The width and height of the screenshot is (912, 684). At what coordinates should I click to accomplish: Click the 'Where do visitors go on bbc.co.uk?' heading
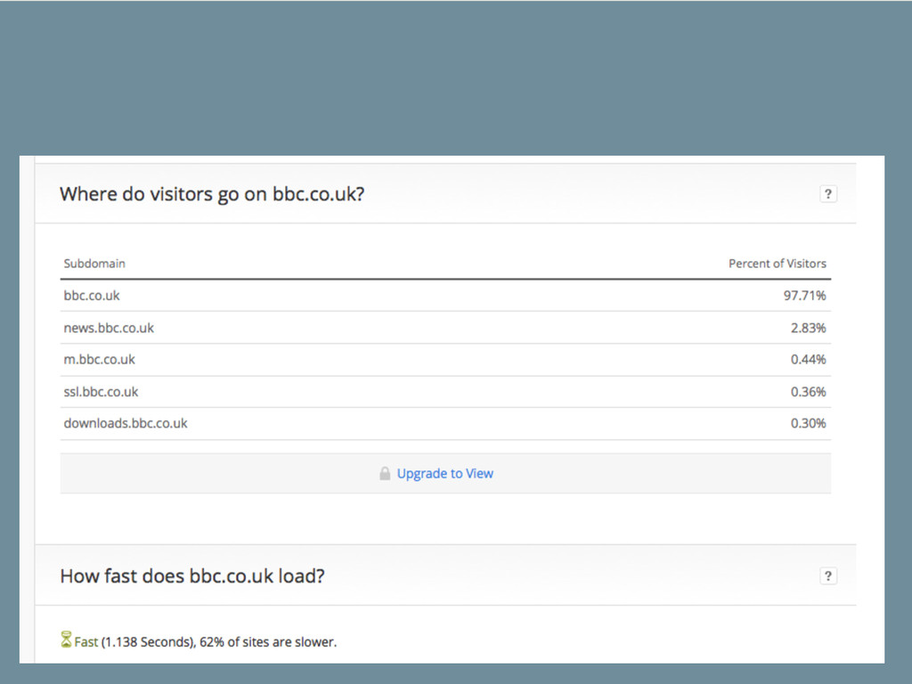[x=212, y=194]
